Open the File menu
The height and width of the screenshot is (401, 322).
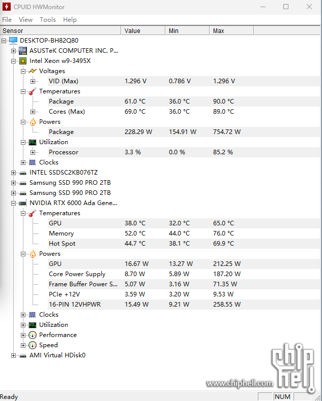point(7,20)
